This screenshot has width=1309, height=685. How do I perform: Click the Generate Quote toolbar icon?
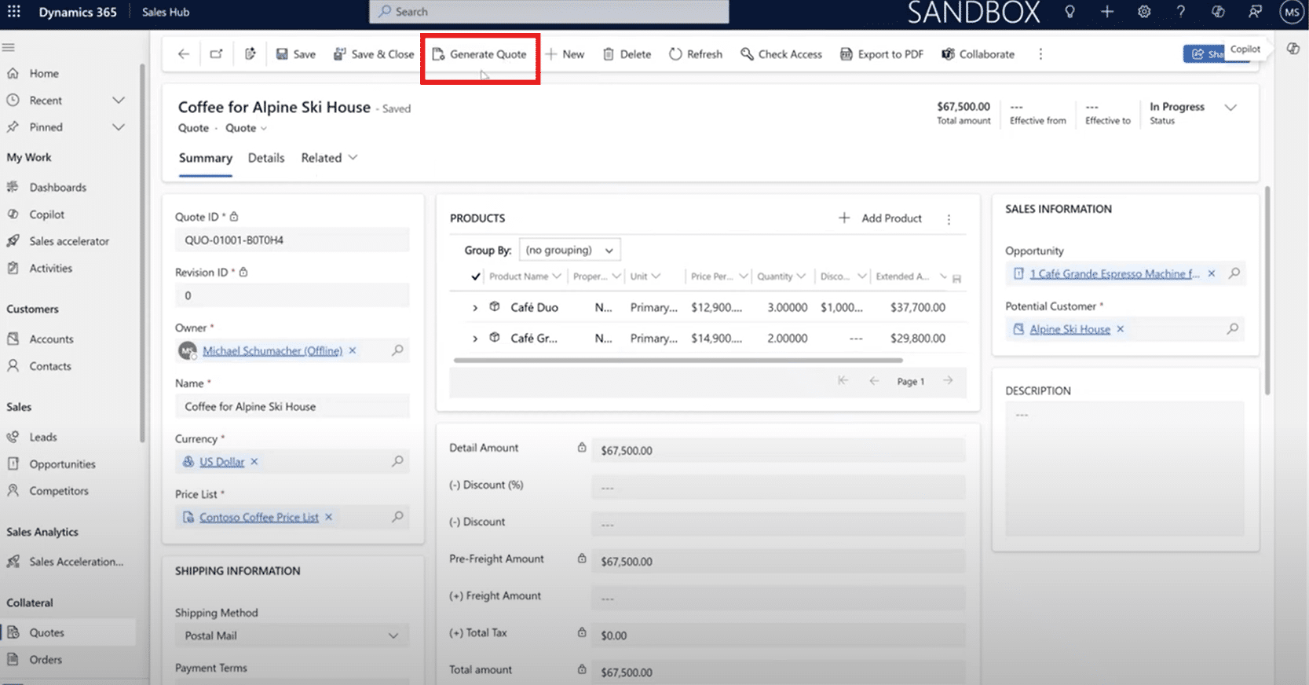pyautogui.click(x=439, y=54)
